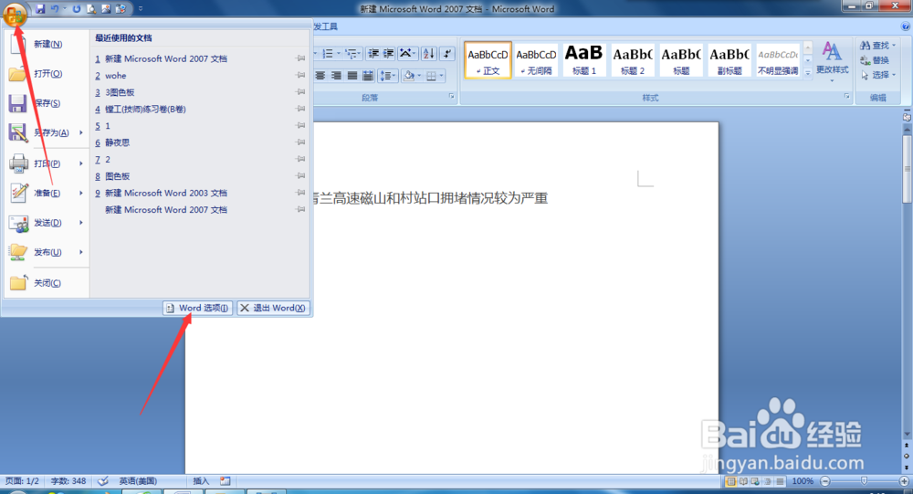Click zoom in plus button
This screenshot has width=913, height=494.
[904, 481]
